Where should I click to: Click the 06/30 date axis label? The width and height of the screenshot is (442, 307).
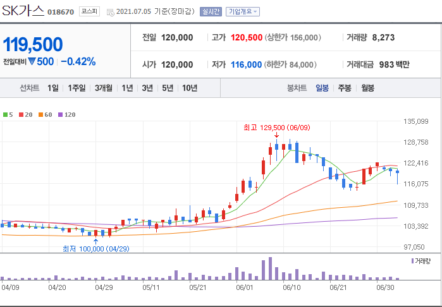(x=385, y=288)
